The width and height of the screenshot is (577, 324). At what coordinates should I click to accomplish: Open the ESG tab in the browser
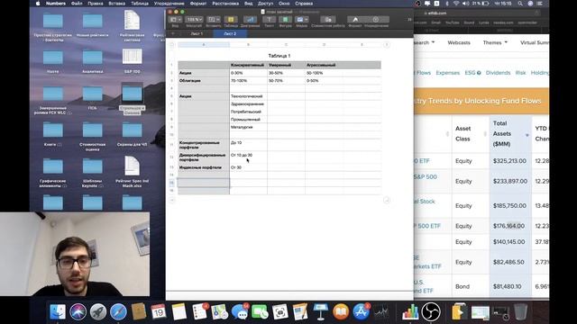click(x=472, y=73)
